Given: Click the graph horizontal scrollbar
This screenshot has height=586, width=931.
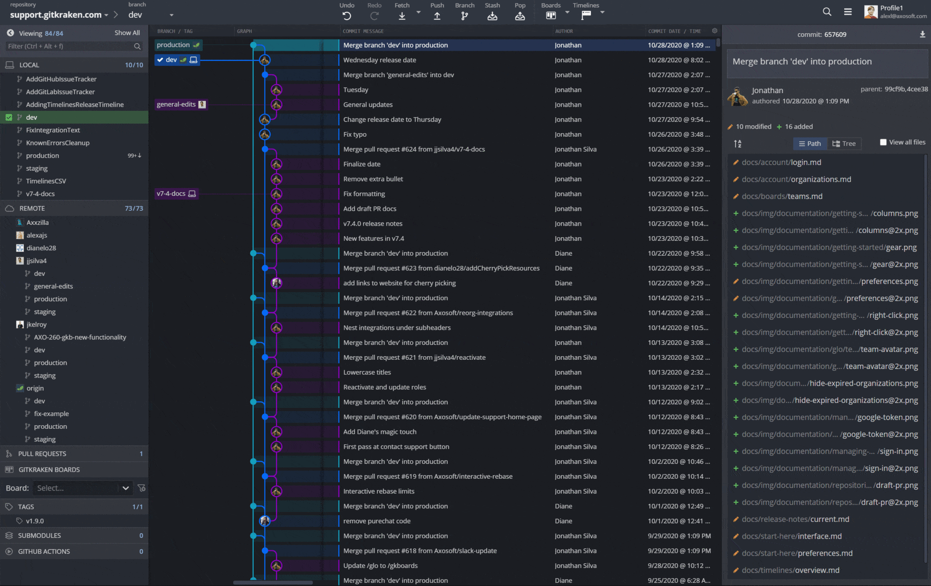Looking at the screenshot, I should 273,582.
